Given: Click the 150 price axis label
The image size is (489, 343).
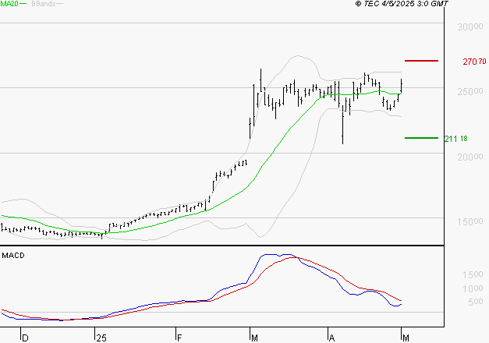Looking at the screenshot, I should click(470, 221).
